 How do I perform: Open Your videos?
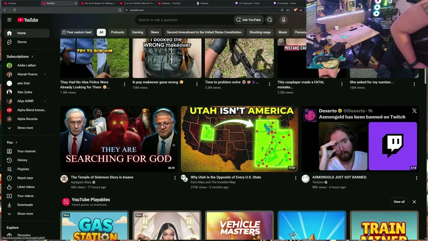(27, 196)
